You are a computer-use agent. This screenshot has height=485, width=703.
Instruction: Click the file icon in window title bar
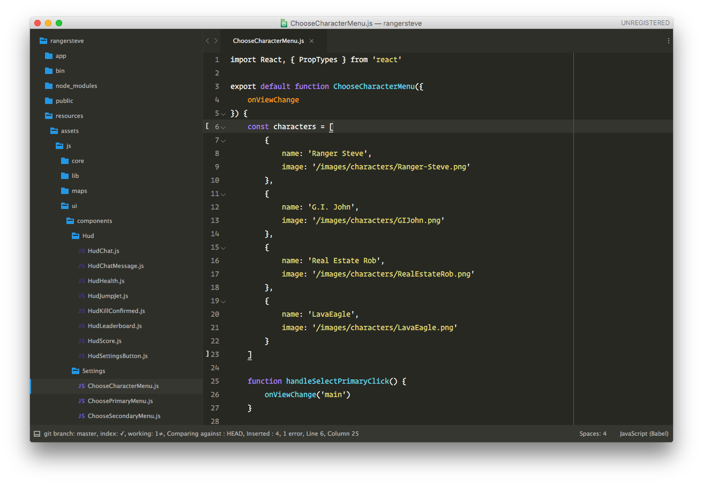[284, 23]
